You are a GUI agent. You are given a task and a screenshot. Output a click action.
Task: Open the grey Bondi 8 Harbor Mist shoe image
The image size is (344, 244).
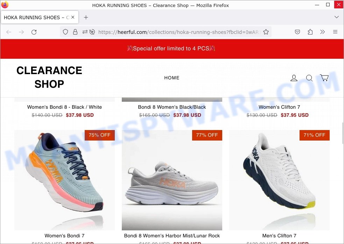pyautogui.click(x=172, y=180)
